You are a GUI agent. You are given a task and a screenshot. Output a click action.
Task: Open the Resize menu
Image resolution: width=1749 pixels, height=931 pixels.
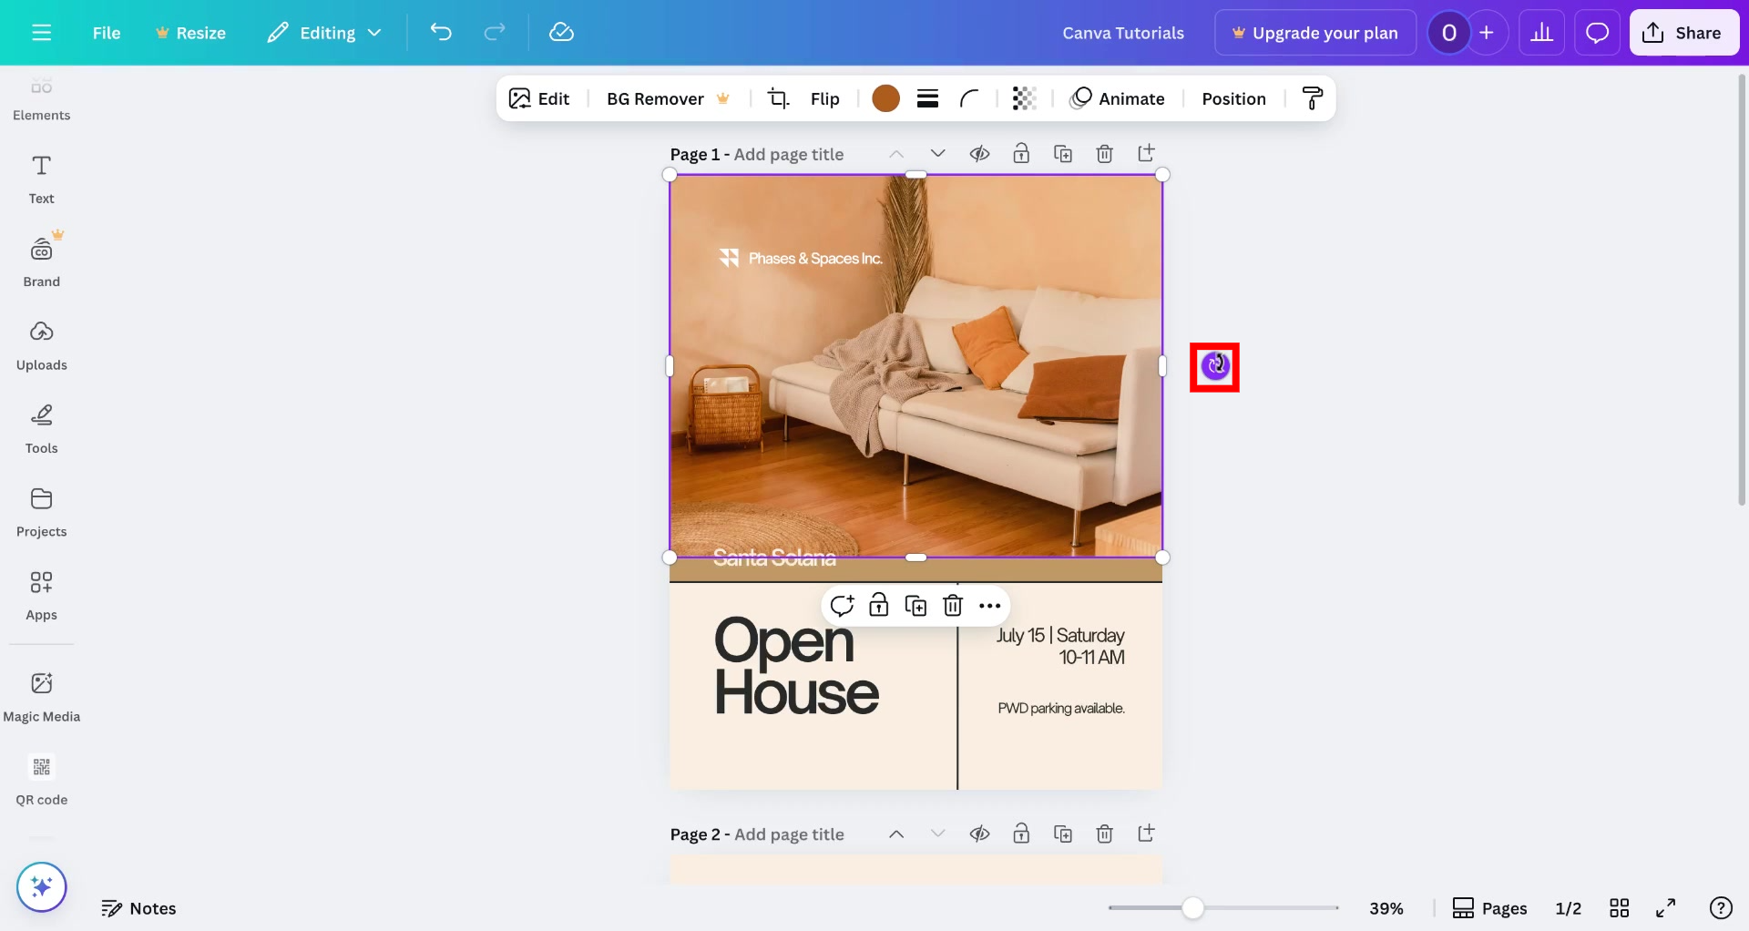click(190, 32)
